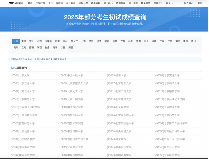Screen dimensions: 209x160
Task: Click (10004)北京交通大学 entry
Action: coord(167,75)
